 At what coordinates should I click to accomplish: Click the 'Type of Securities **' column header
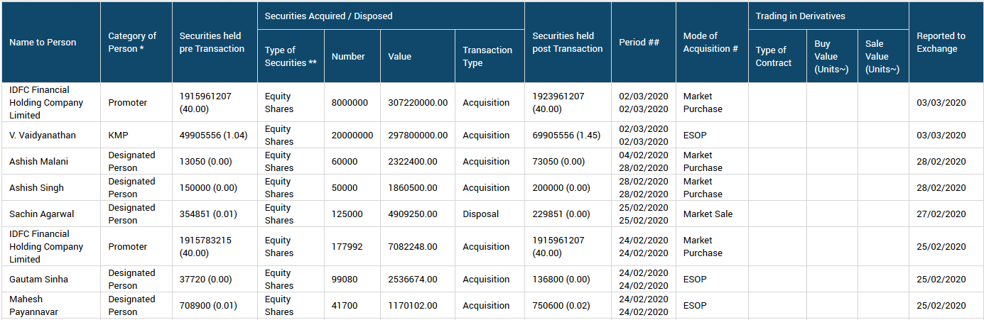(x=280, y=57)
